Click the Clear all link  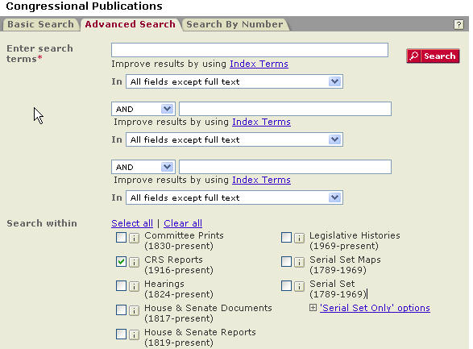pos(183,223)
